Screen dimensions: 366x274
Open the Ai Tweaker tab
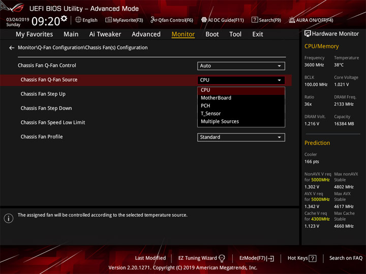pyautogui.click(x=105, y=35)
